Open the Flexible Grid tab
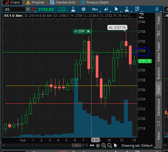Screen dimensions: 168x152 tap(63, 2)
